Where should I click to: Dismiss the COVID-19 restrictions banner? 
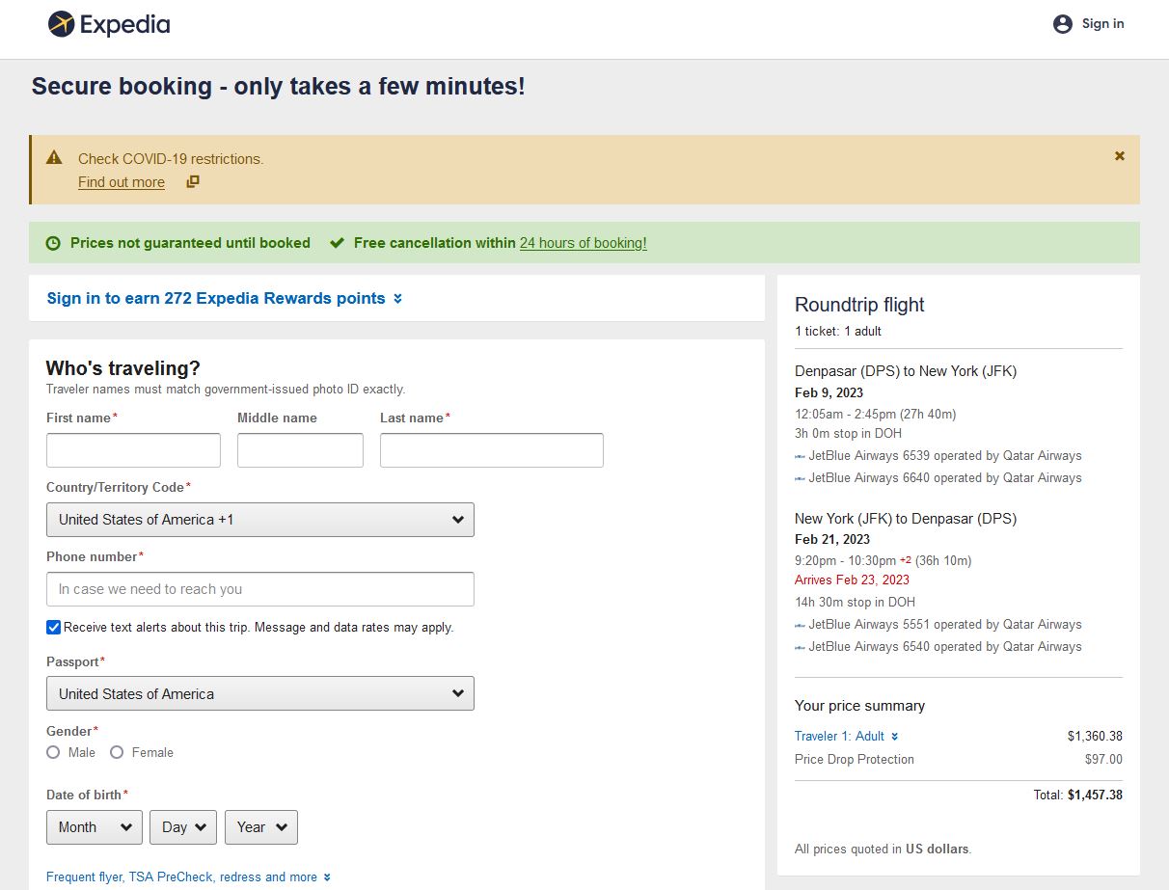pos(1120,155)
